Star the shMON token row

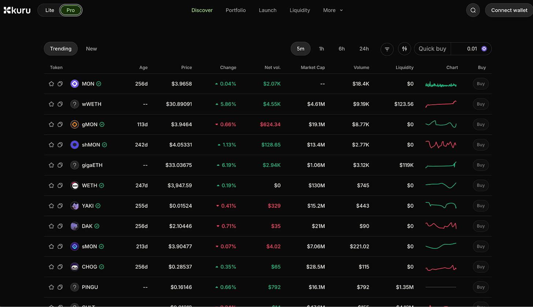tap(51, 145)
